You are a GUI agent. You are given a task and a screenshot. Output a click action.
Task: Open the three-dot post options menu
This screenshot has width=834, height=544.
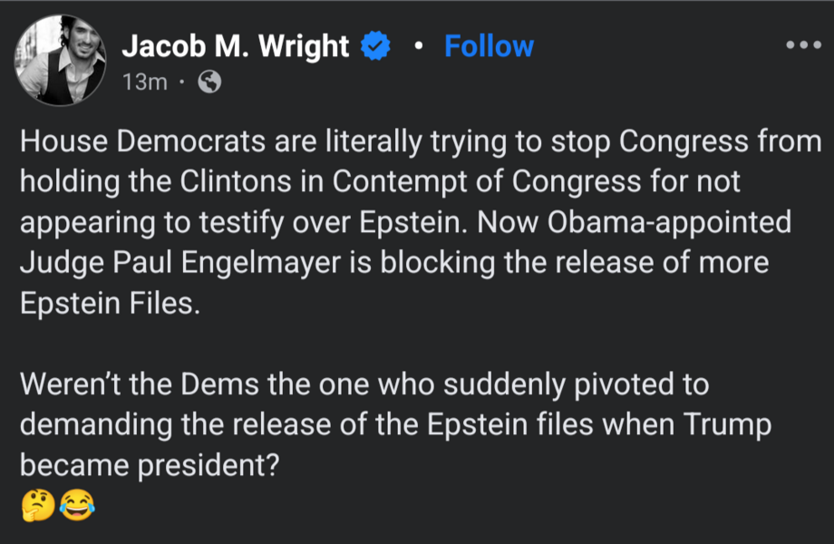point(802,45)
